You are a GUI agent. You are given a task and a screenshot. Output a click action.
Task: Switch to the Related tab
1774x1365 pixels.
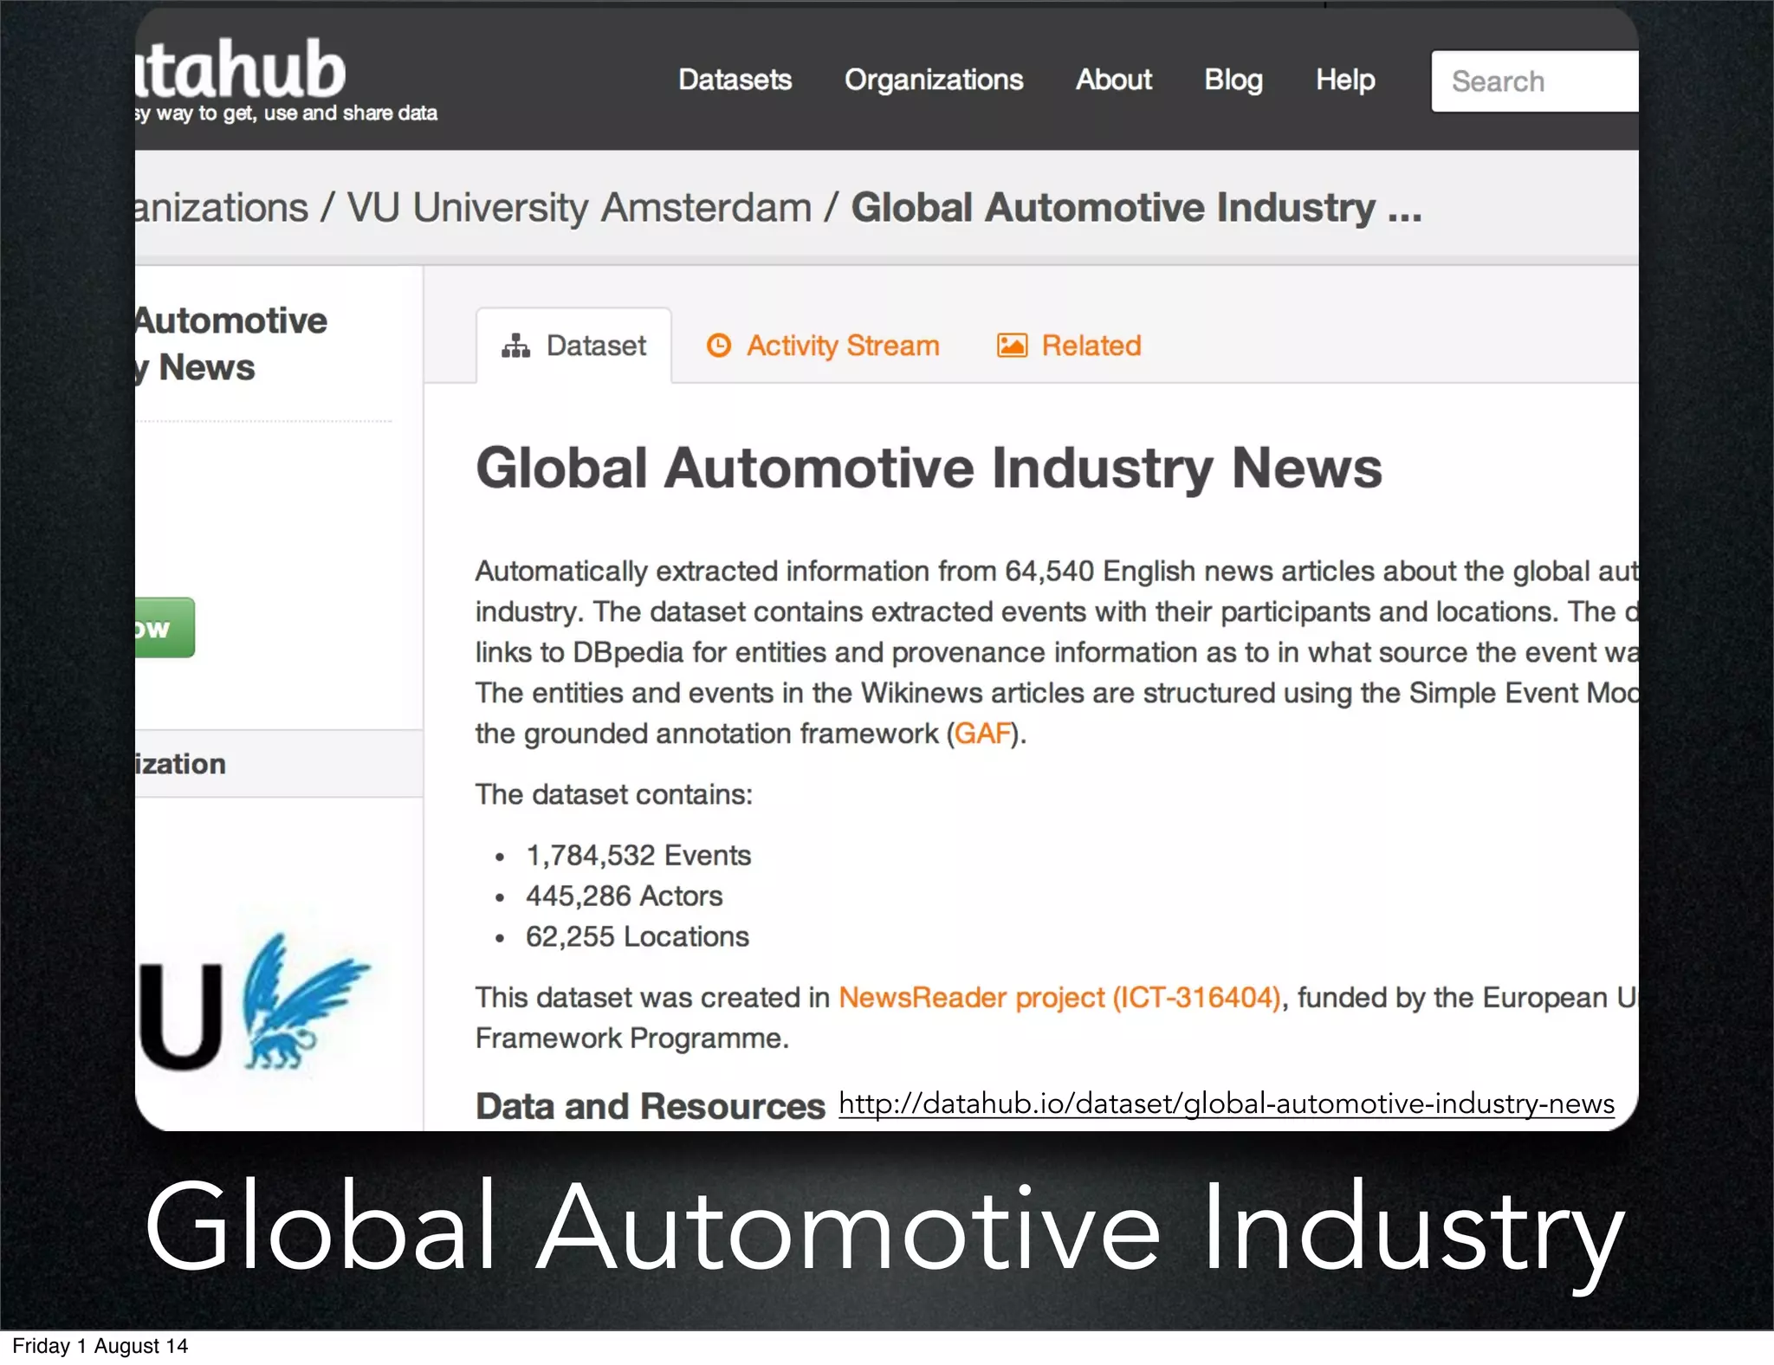pyautogui.click(x=1069, y=346)
